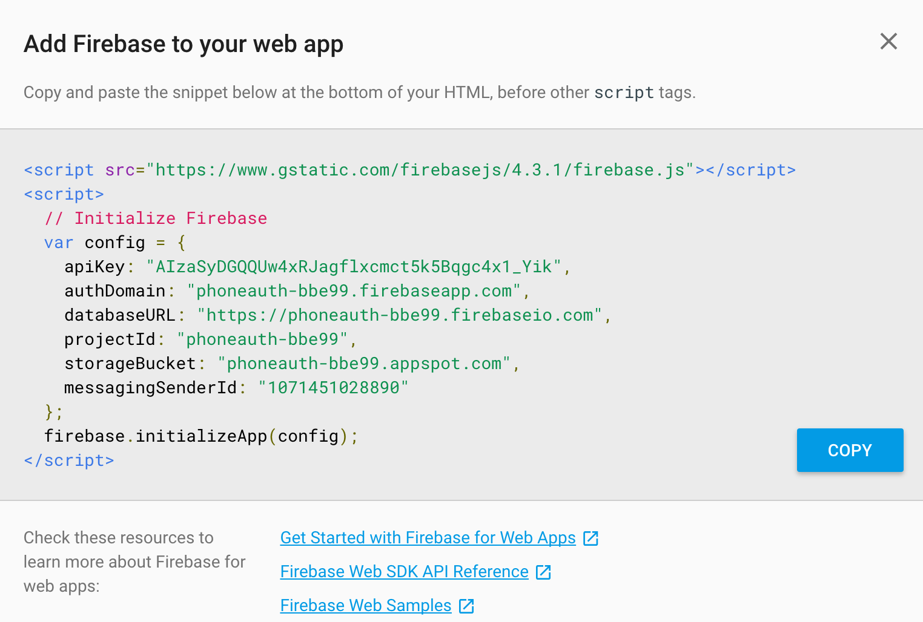This screenshot has width=923, height=622.
Task: Click external-link icon beside SDK API Reference
Action: pyautogui.click(x=543, y=572)
